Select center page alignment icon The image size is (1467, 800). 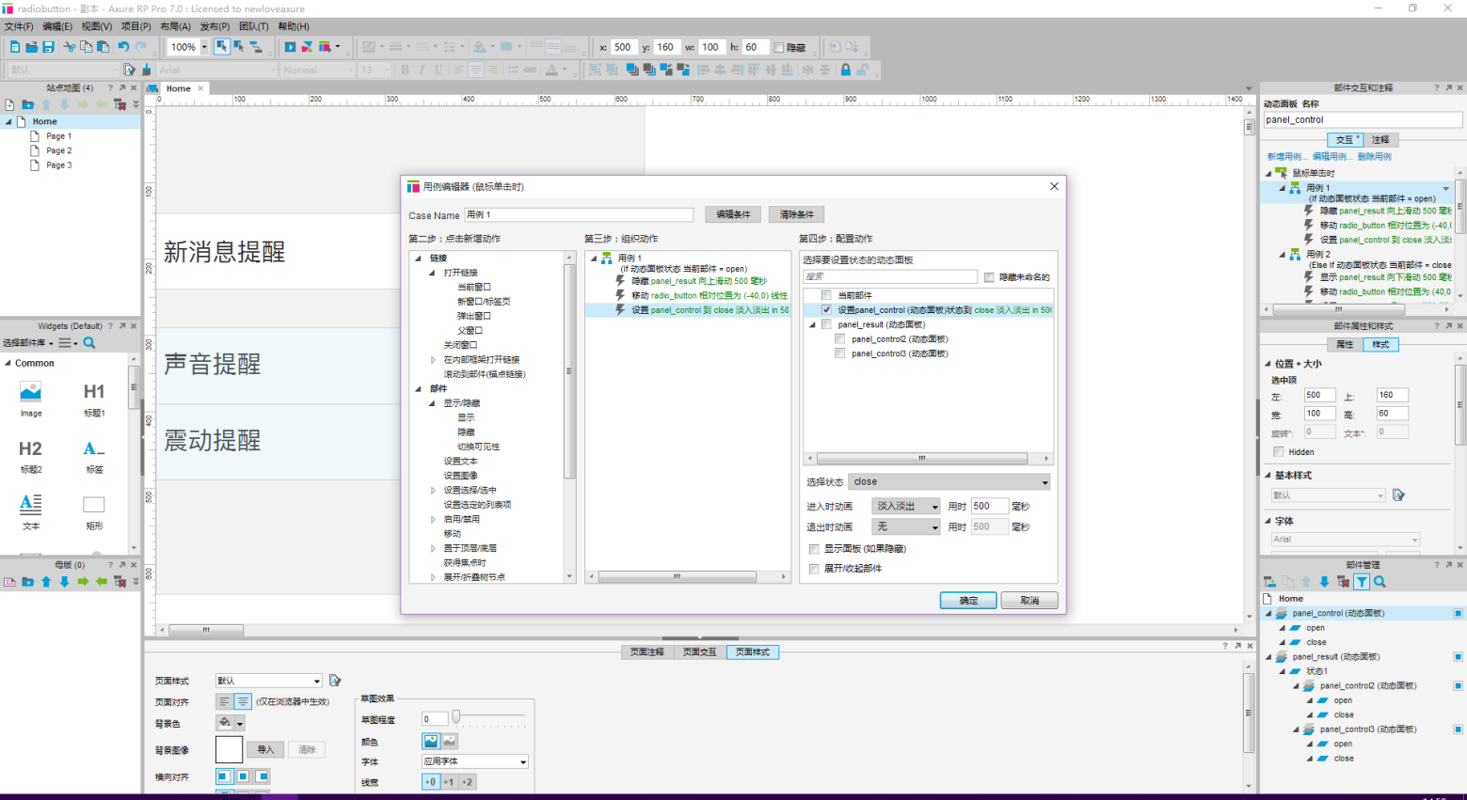243,701
